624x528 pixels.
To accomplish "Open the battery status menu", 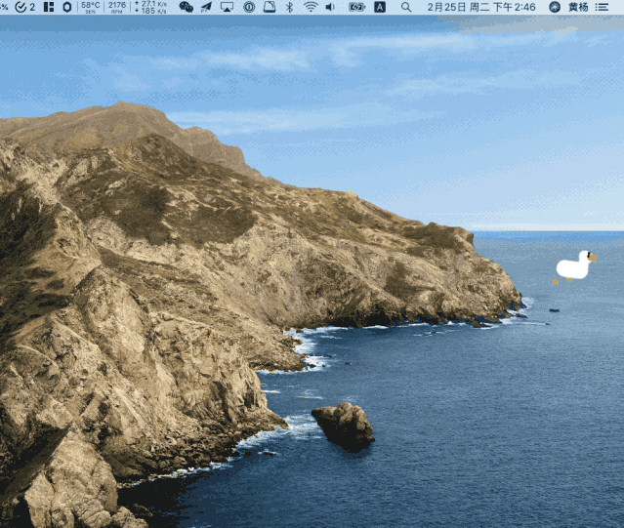I will point(356,7).
